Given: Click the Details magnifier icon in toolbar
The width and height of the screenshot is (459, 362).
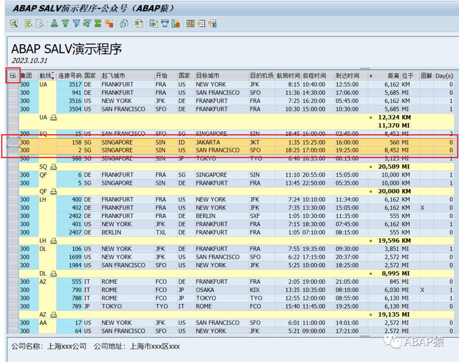Looking at the screenshot, I should [x=14, y=24].
